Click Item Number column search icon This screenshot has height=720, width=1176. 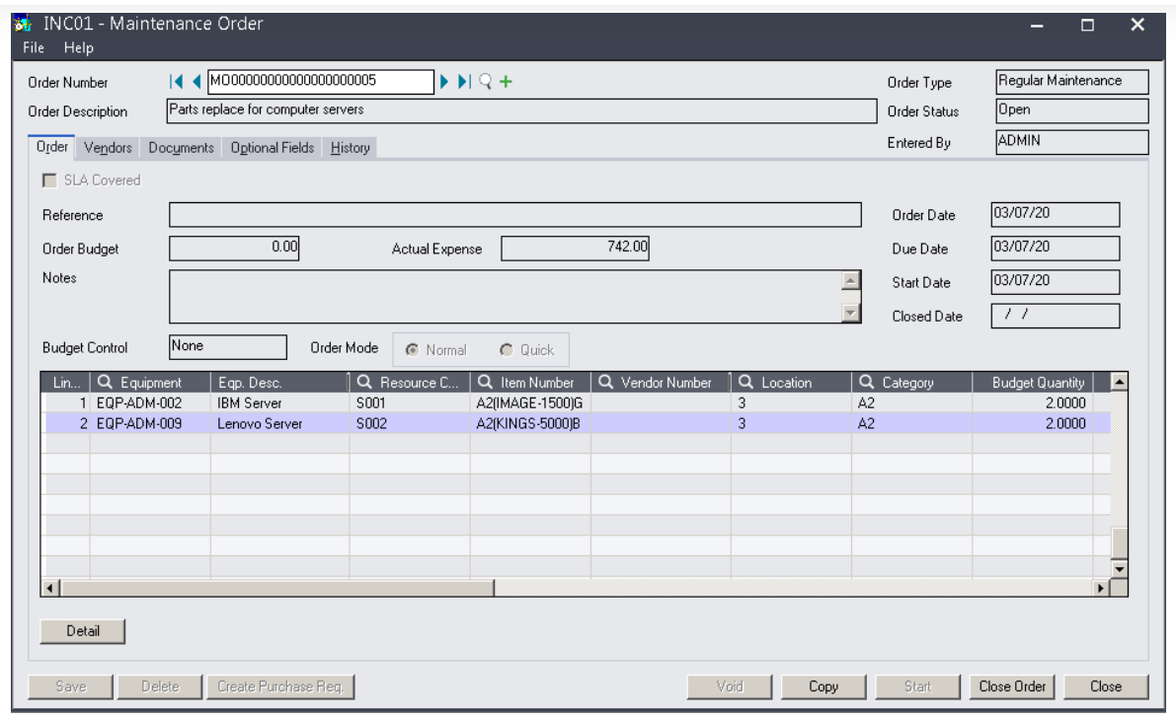pyautogui.click(x=485, y=383)
